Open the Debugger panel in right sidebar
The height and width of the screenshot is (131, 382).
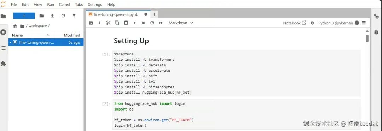376,32
